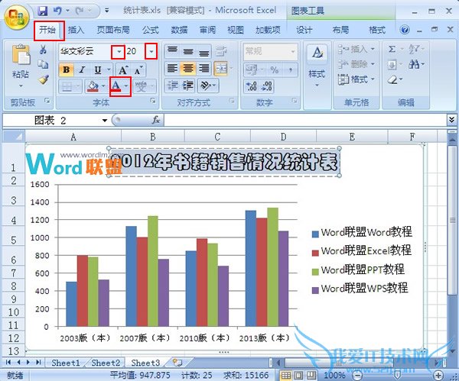
Task: Open the 页面布局 (Page Layout) tab
Action: pyautogui.click(x=112, y=30)
